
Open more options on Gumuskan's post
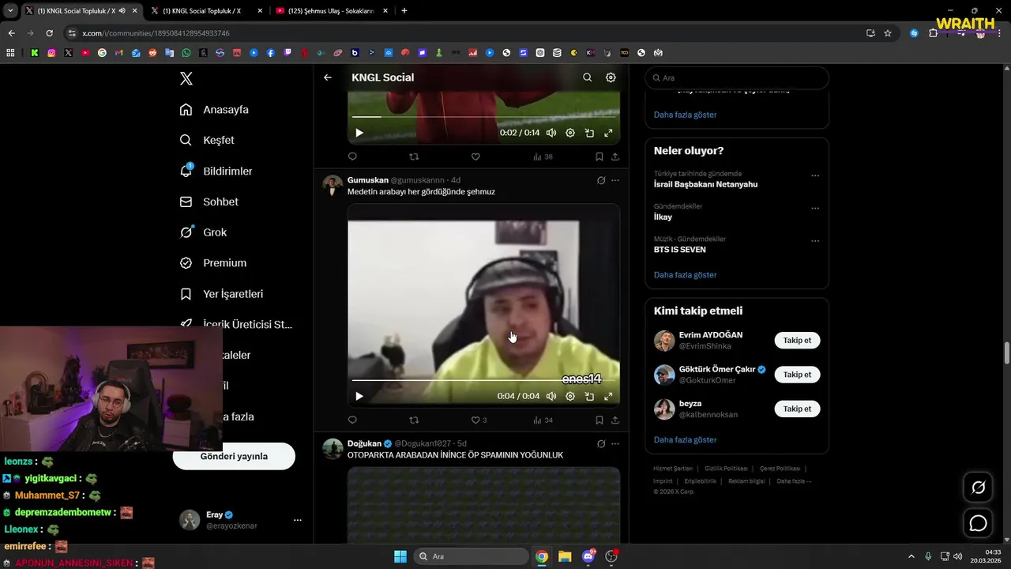point(615,180)
